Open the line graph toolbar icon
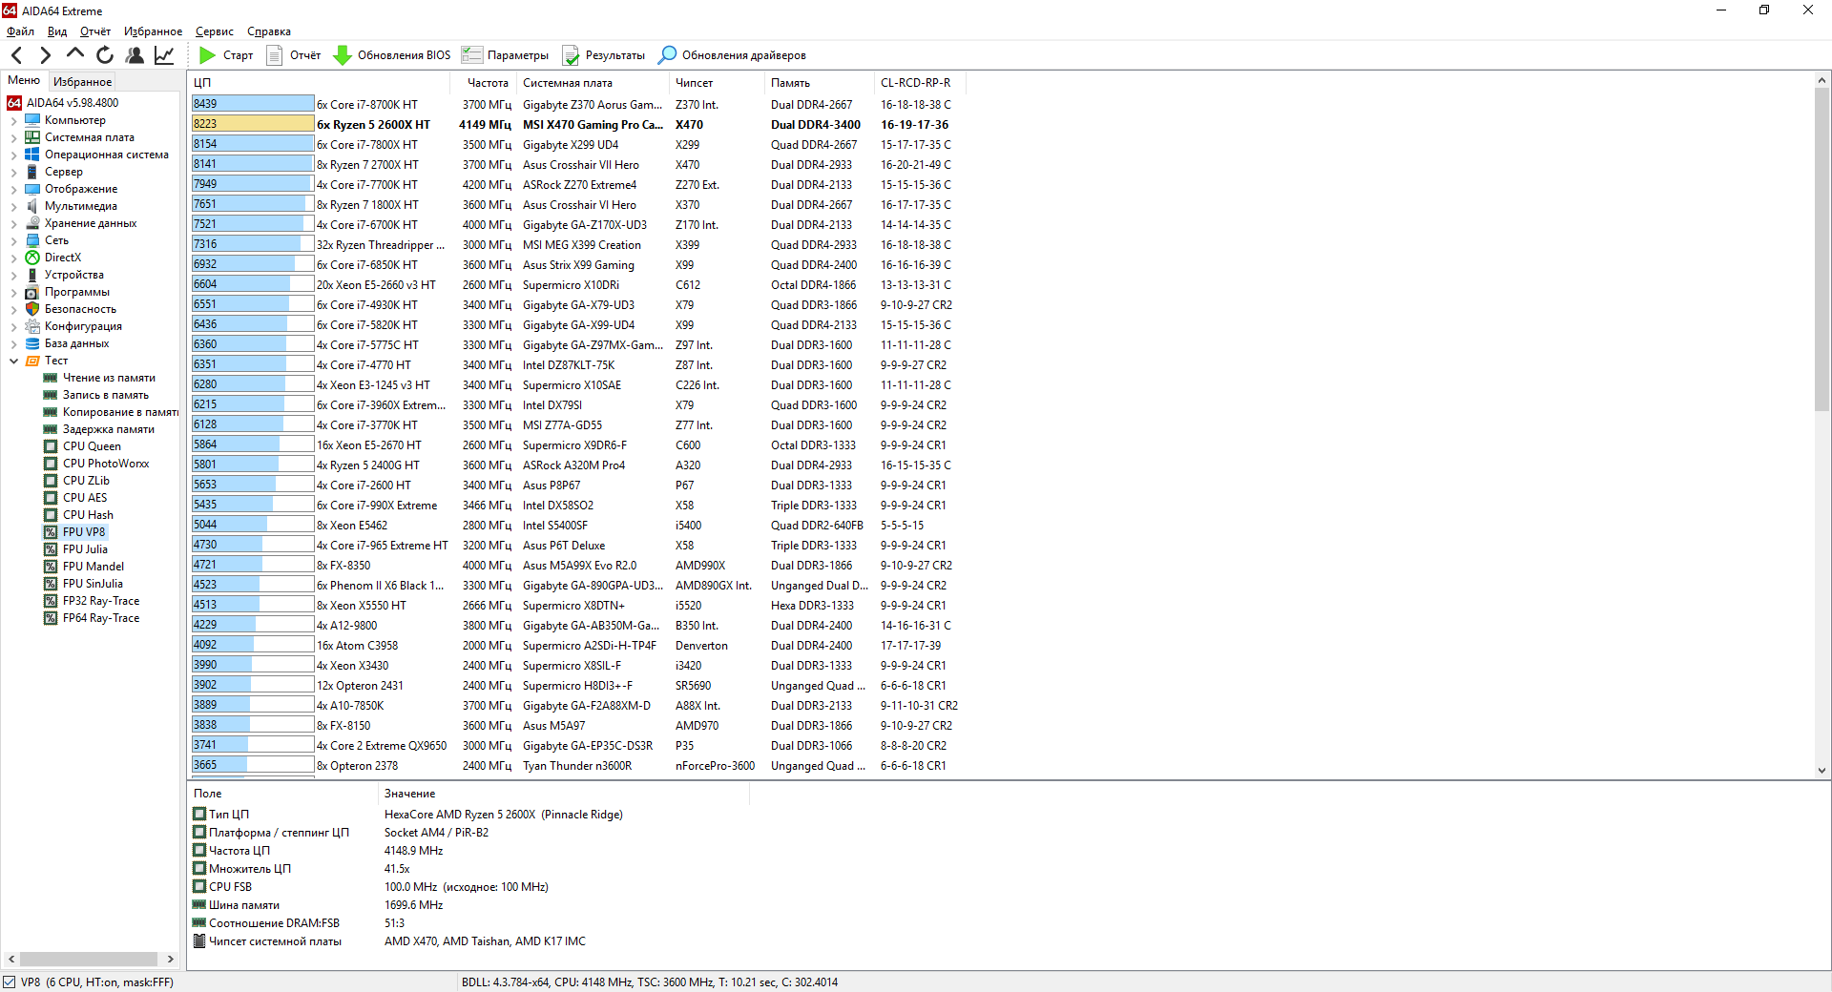Image resolution: width=1832 pixels, height=992 pixels. [164, 55]
